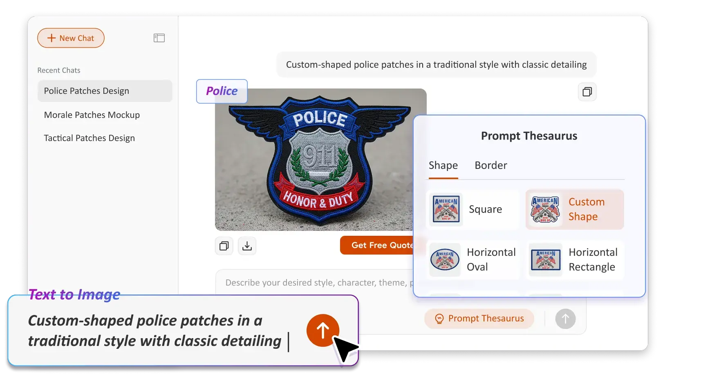This screenshot has height=381, width=721.
Task: Start a New Chat
Action: (71, 38)
